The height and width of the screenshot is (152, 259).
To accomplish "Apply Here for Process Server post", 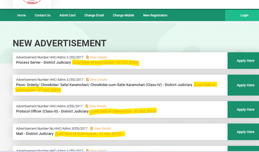I will [x=245, y=61].
